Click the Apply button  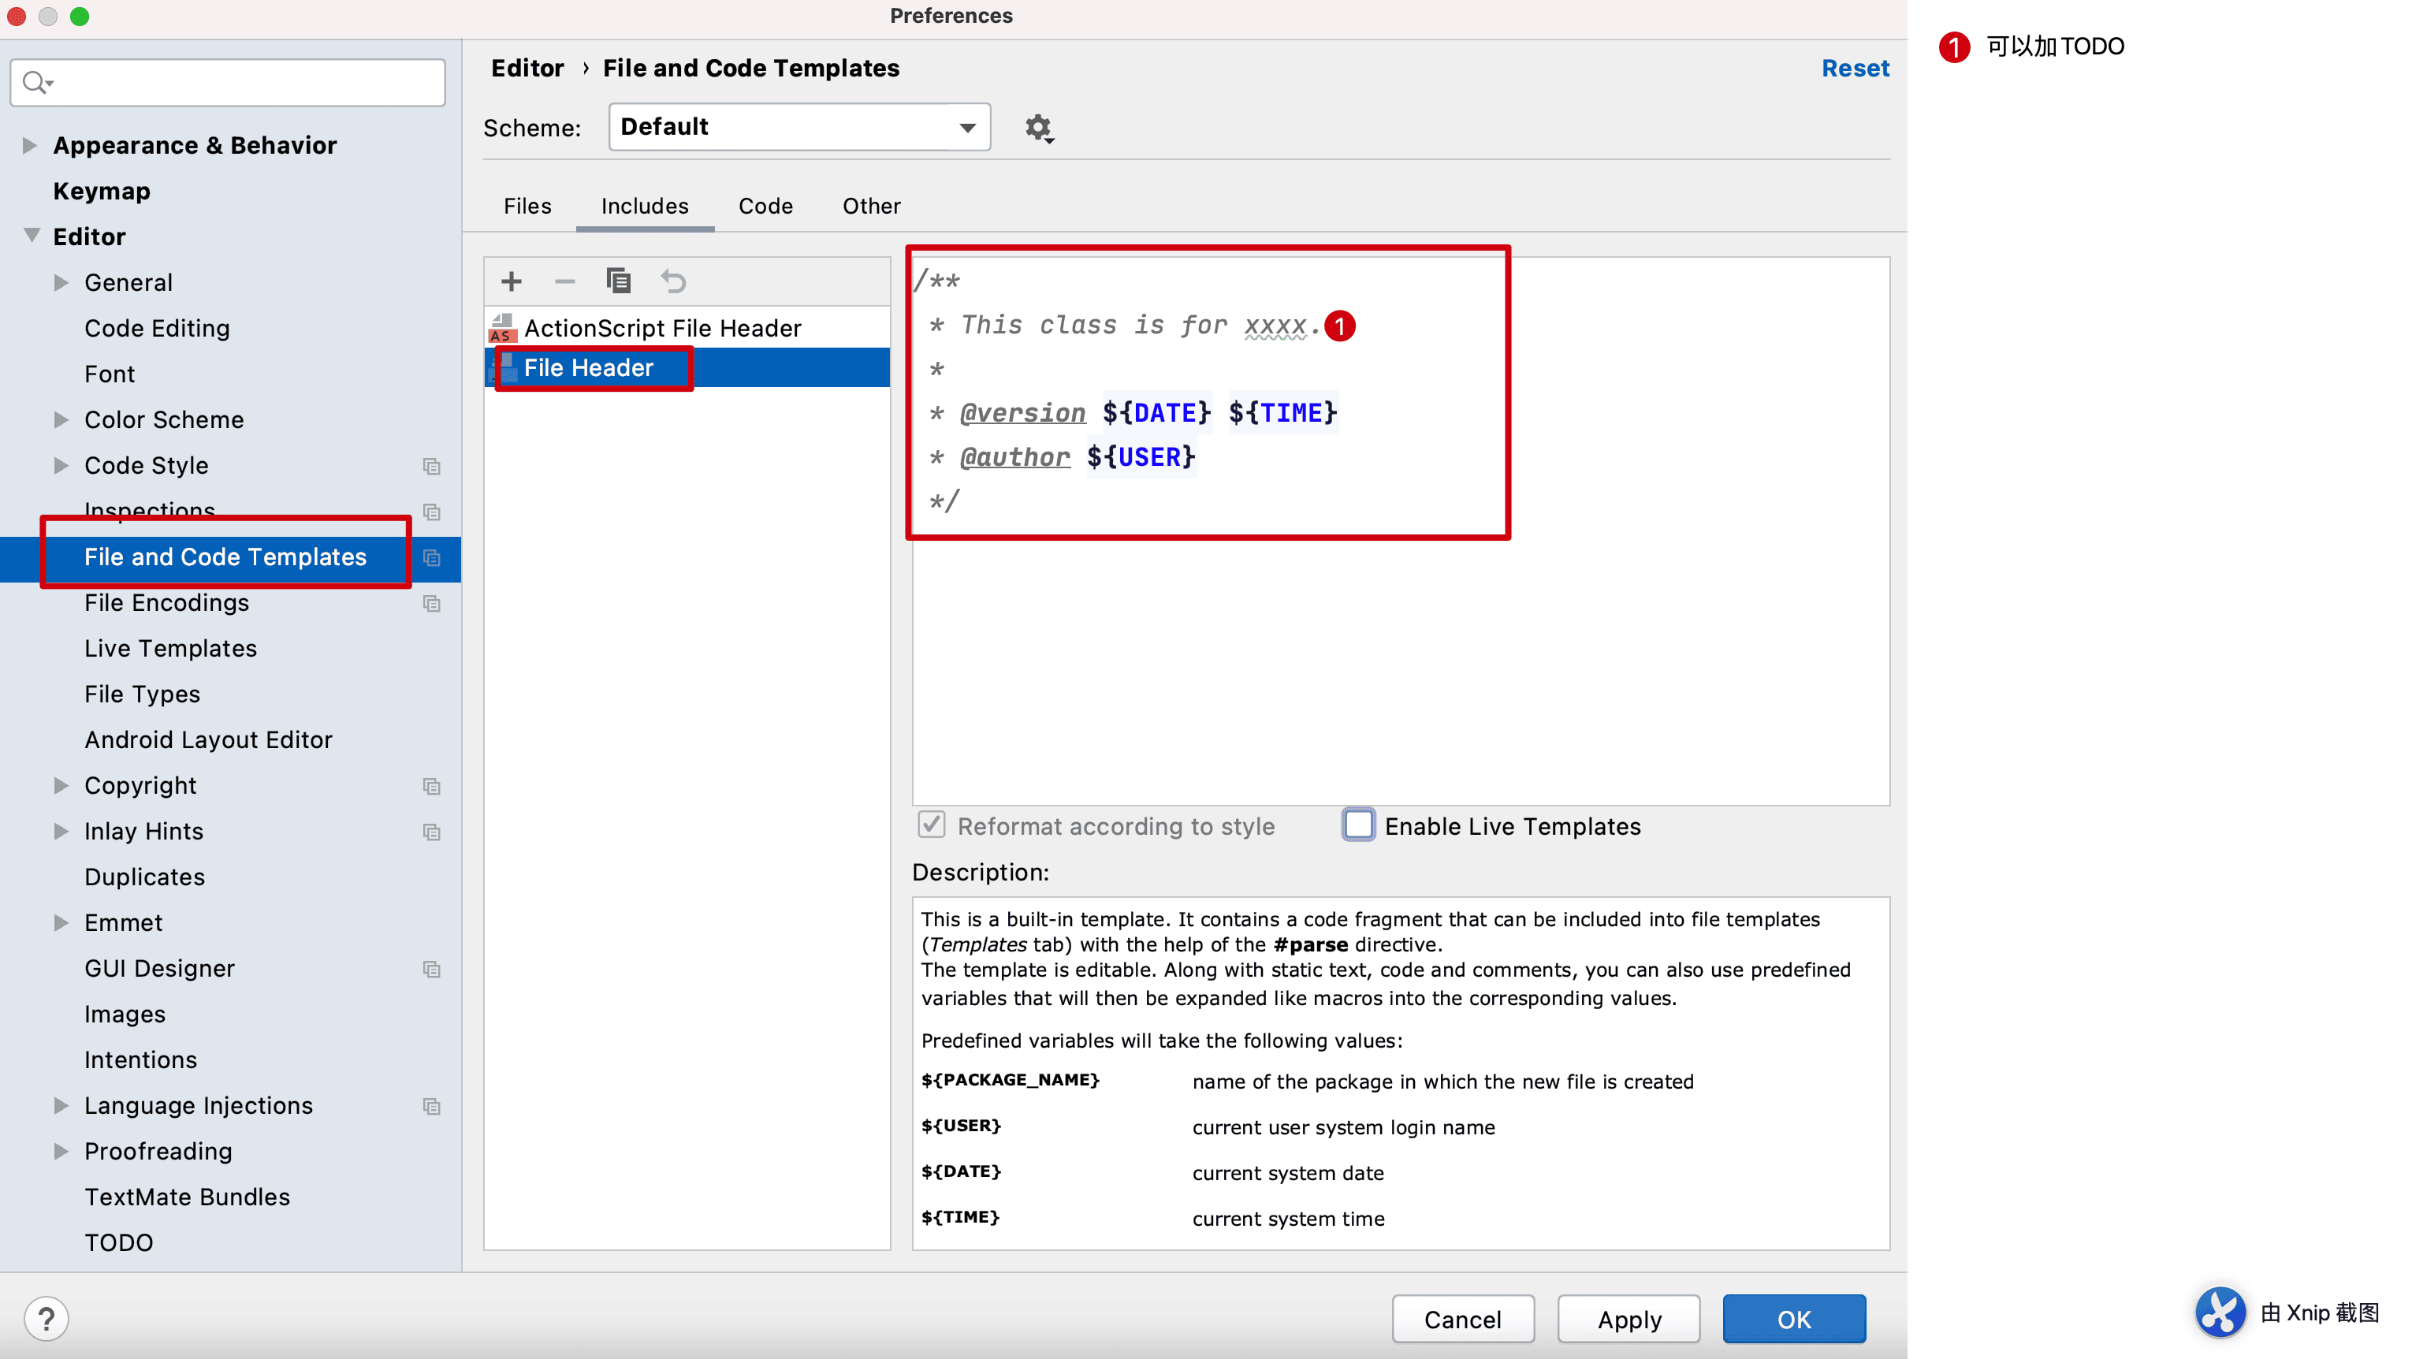(x=1628, y=1319)
